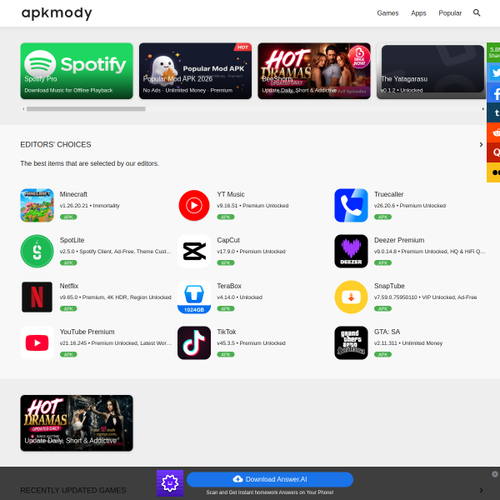Open the Netflix title link
Screen dimensions: 500x500
pos(69,286)
